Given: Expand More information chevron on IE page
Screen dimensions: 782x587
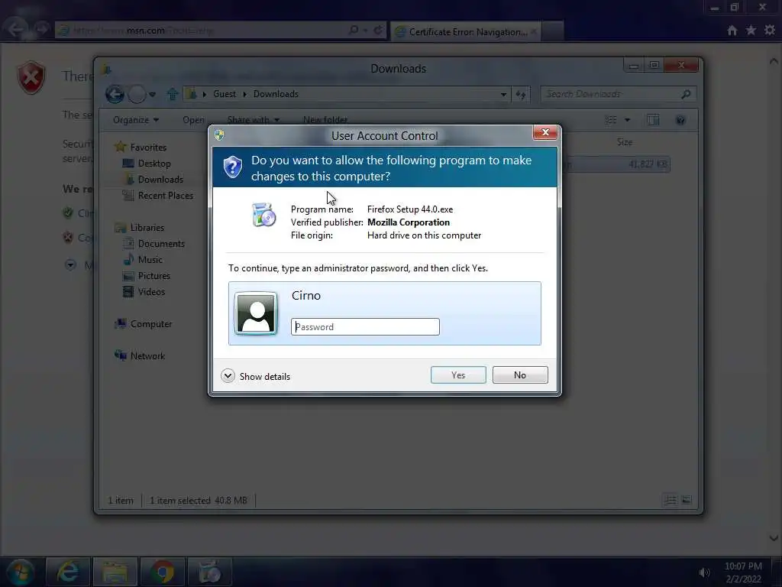Looking at the screenshot, I should tap(70, 264).
